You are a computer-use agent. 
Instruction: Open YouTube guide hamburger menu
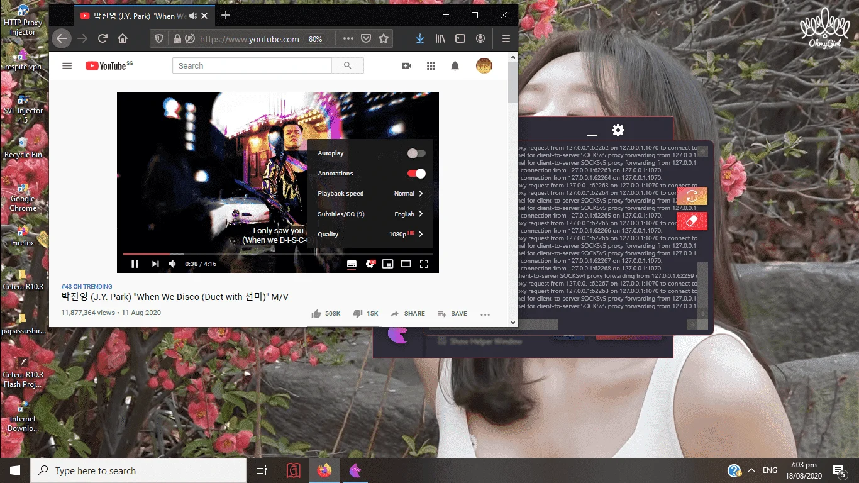67,65
